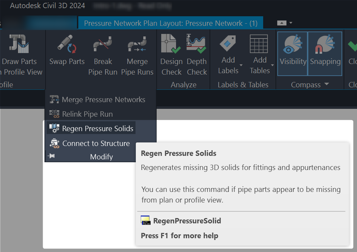
Task: Pin the Modify panel with pushpin icon
Action: pos(51,156)
